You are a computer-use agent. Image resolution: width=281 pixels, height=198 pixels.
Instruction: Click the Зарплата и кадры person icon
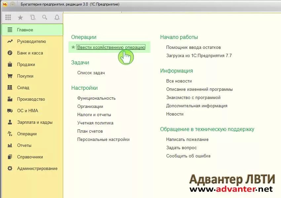tap(10, 122)
